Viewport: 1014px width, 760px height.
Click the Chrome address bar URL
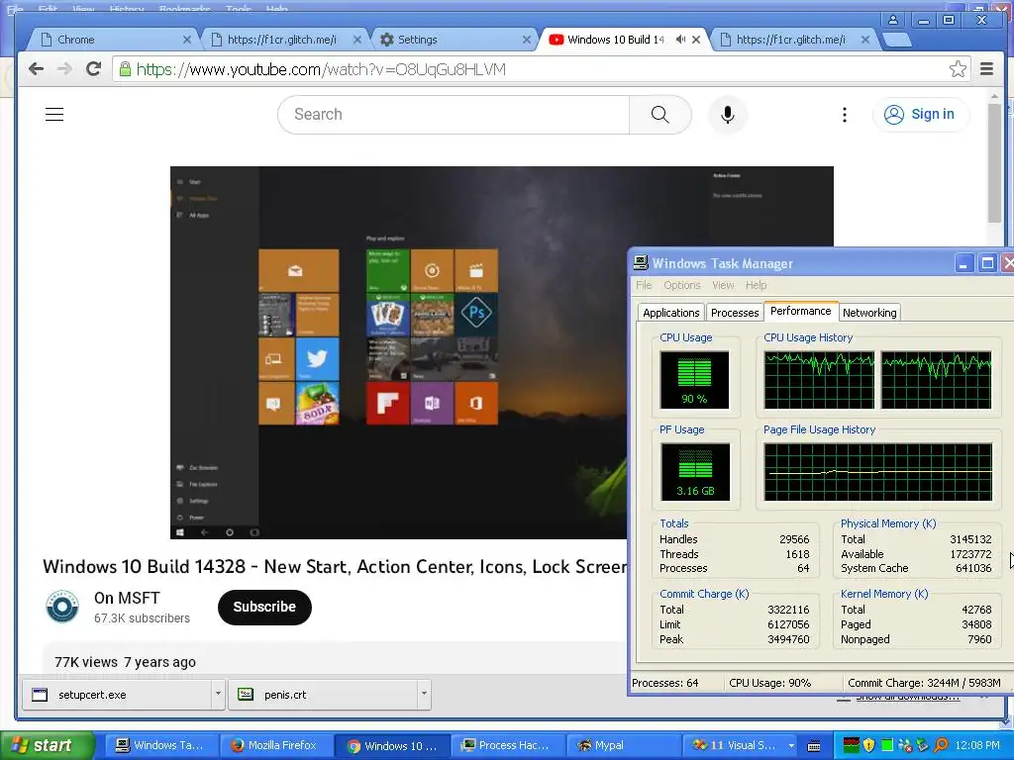(x=321, y=69)
